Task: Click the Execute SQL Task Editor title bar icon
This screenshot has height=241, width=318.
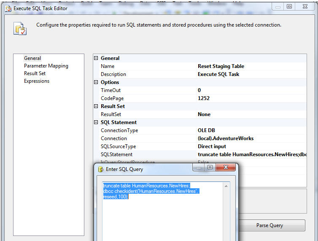Action: 8,8
